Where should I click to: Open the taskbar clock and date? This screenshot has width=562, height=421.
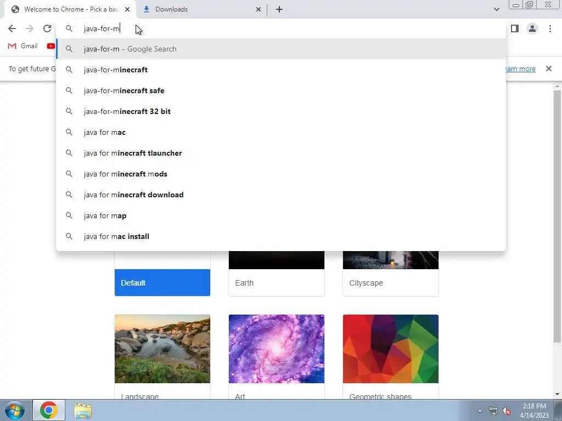pos(534,411)
